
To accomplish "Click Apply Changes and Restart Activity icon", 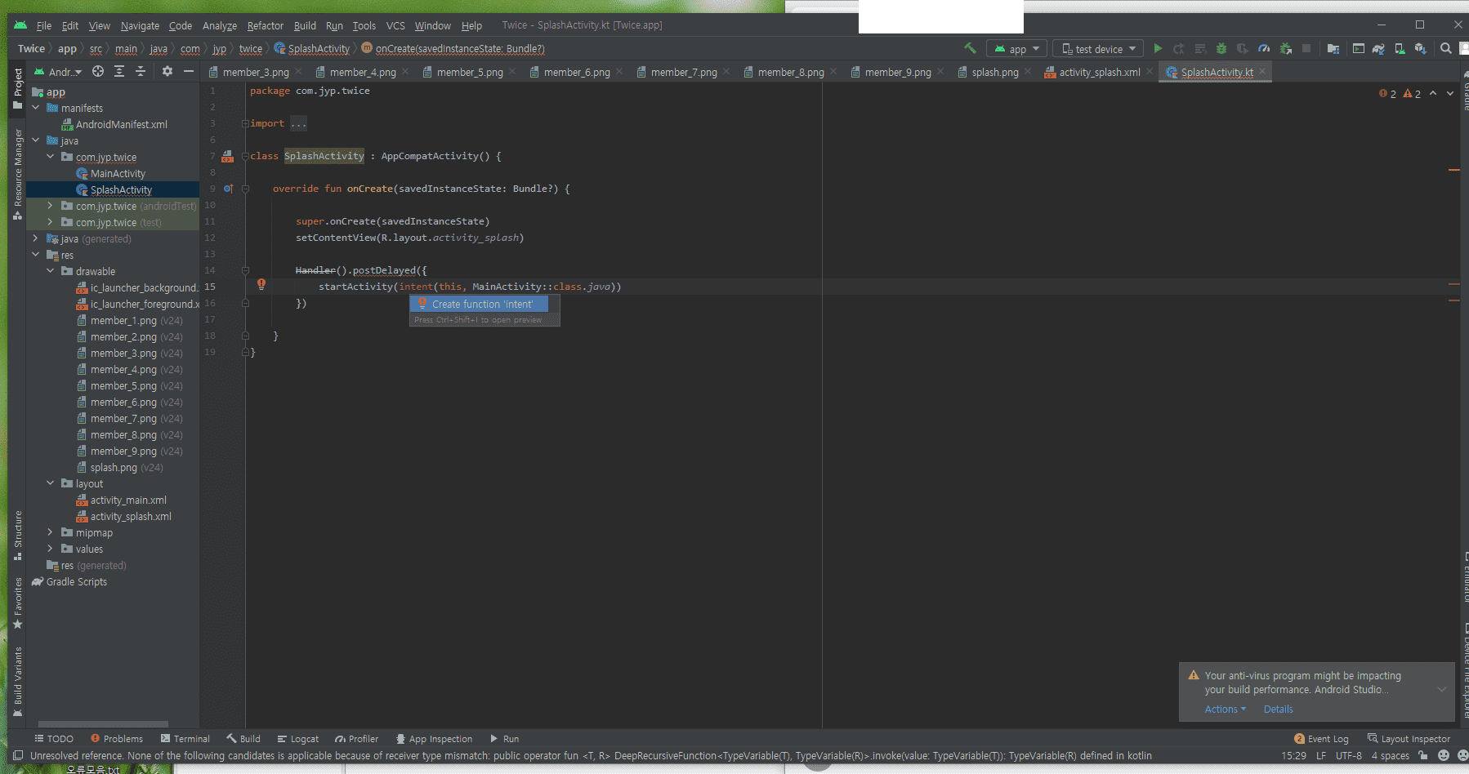I will [1179, 48].
